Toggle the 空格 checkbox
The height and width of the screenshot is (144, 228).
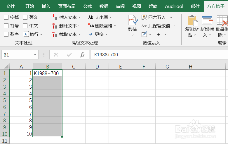[6, 17]
